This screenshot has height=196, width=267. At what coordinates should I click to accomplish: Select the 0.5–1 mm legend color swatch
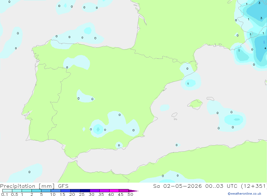click(17, 191)
